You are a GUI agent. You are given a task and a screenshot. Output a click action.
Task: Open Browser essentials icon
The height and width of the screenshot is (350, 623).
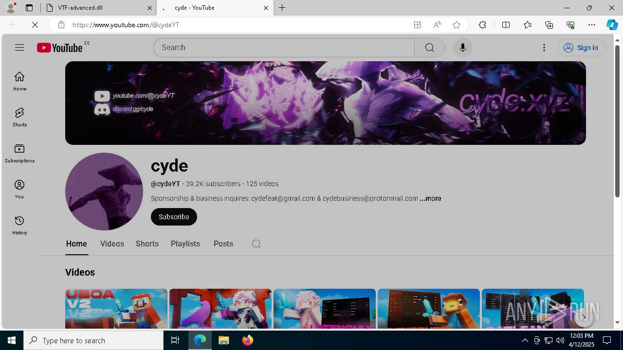coord(570,25)
